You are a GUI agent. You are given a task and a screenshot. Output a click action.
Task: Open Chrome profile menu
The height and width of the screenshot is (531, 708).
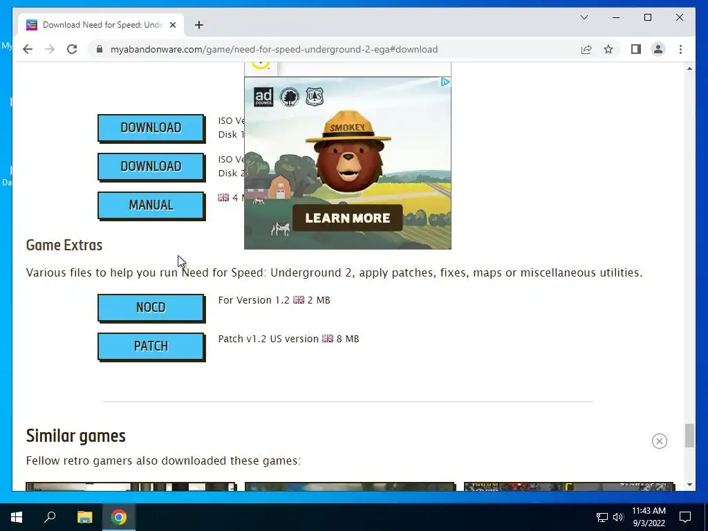658,49
